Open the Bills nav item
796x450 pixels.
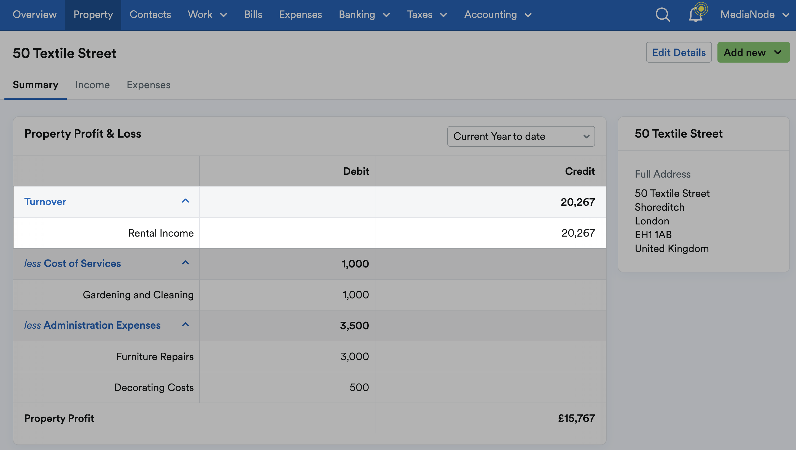[x=253, y=15]
